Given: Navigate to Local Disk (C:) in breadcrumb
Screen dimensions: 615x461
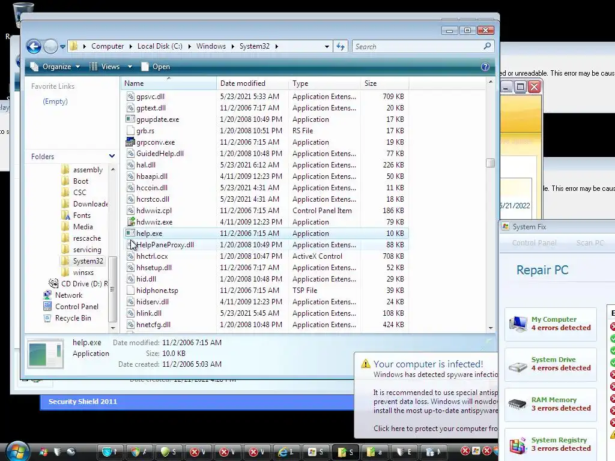Looking at the screenshot, I should point(160,46).
